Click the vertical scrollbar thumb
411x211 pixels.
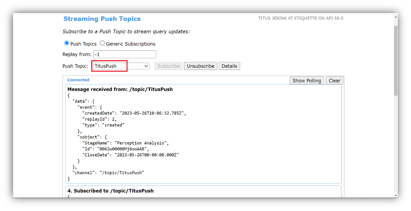(x=395, y=60)
